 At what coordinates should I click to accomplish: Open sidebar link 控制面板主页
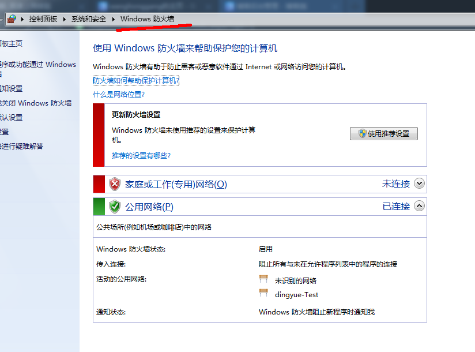point(11,44)
